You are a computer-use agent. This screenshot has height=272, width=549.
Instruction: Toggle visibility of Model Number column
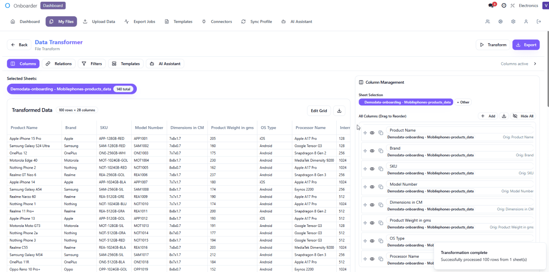pos(372,187)
